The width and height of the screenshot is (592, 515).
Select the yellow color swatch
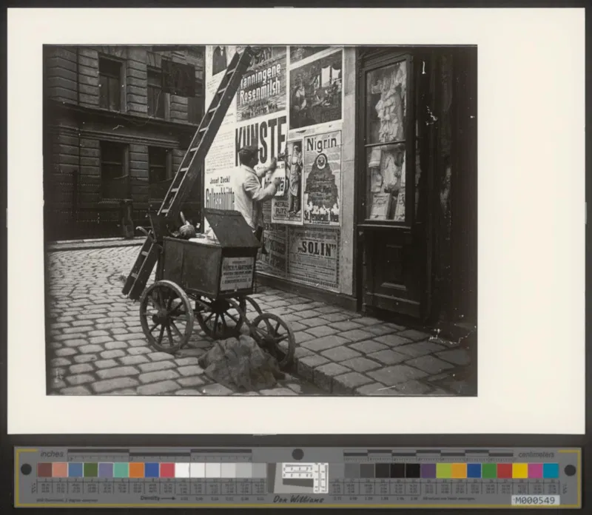point(520,471)
